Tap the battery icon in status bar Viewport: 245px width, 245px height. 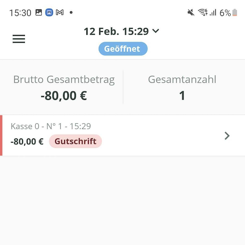[x=234, y=12]
